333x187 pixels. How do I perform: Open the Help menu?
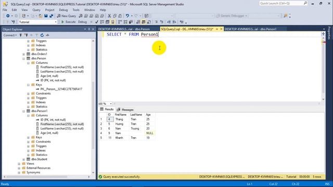pyautogui.click(x=103, y=10)
